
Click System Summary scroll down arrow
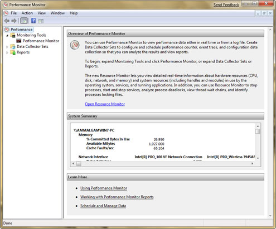[258, 158]
